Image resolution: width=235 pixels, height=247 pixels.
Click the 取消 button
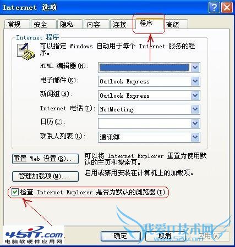pos(165,236)
